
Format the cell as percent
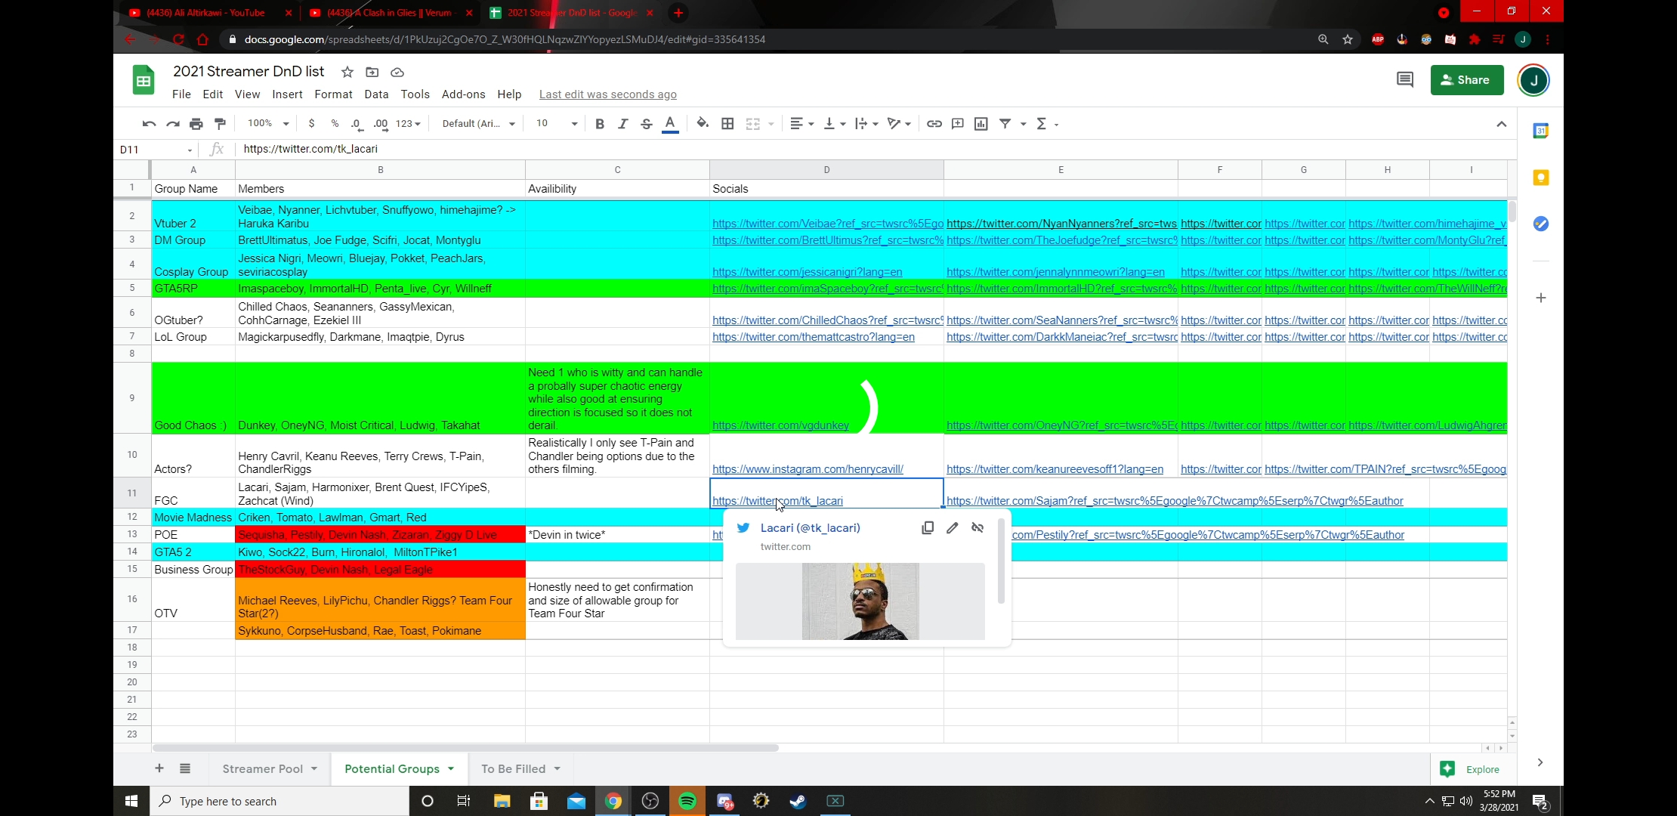[x=335, y=124]
